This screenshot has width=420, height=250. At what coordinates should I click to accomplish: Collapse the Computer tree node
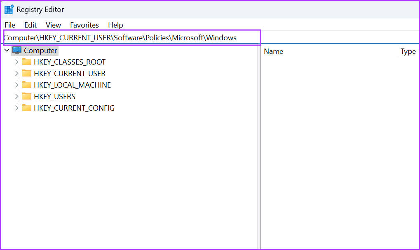coord(7,50)
